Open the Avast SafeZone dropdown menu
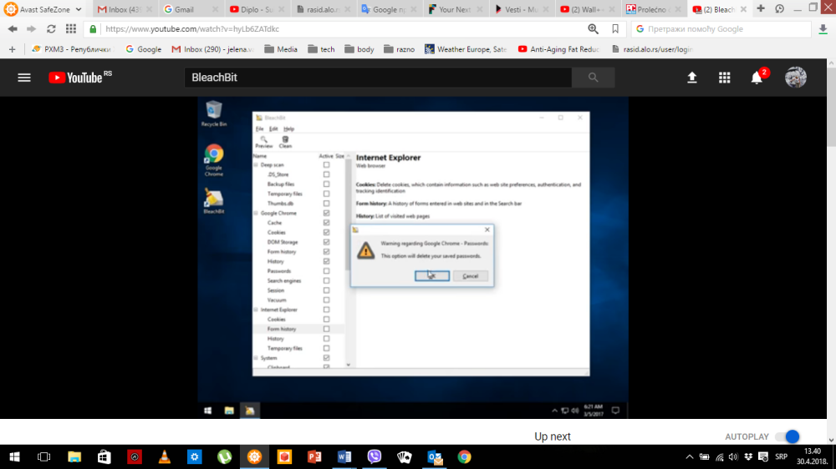The width and height of the screenshot is (836, 469). (78, 9)
